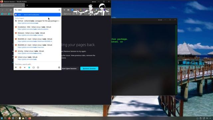The image size is (213, 120).
Task: Open white document app in taskbar
Action: (x=20, y=118)
